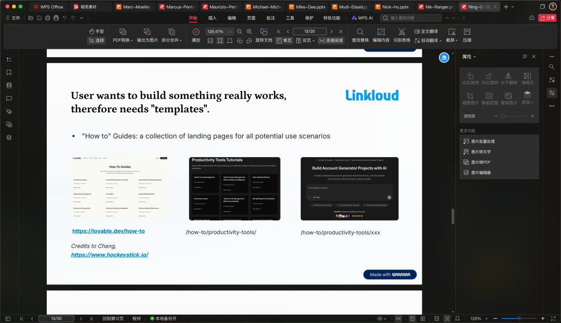Open the Edit (编辑) ribbon tab

(x=232, y=18)
